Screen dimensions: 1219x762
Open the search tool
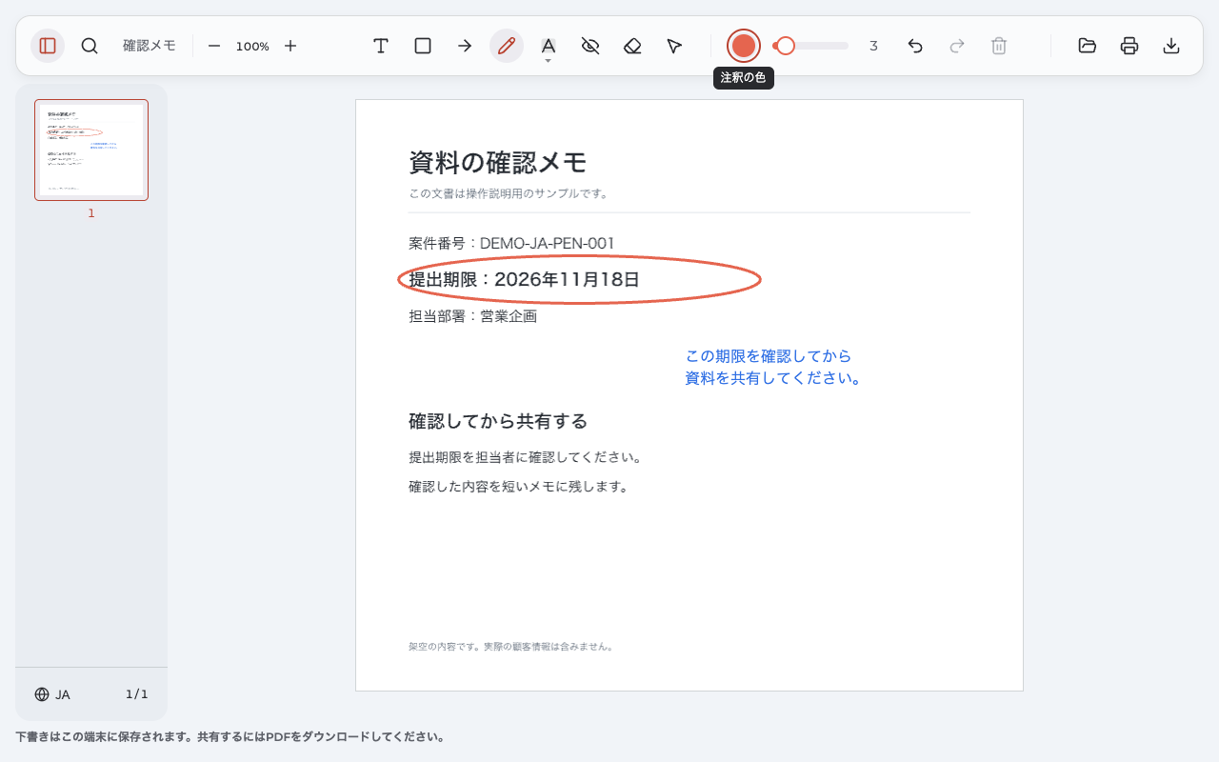tap(90, 46)
